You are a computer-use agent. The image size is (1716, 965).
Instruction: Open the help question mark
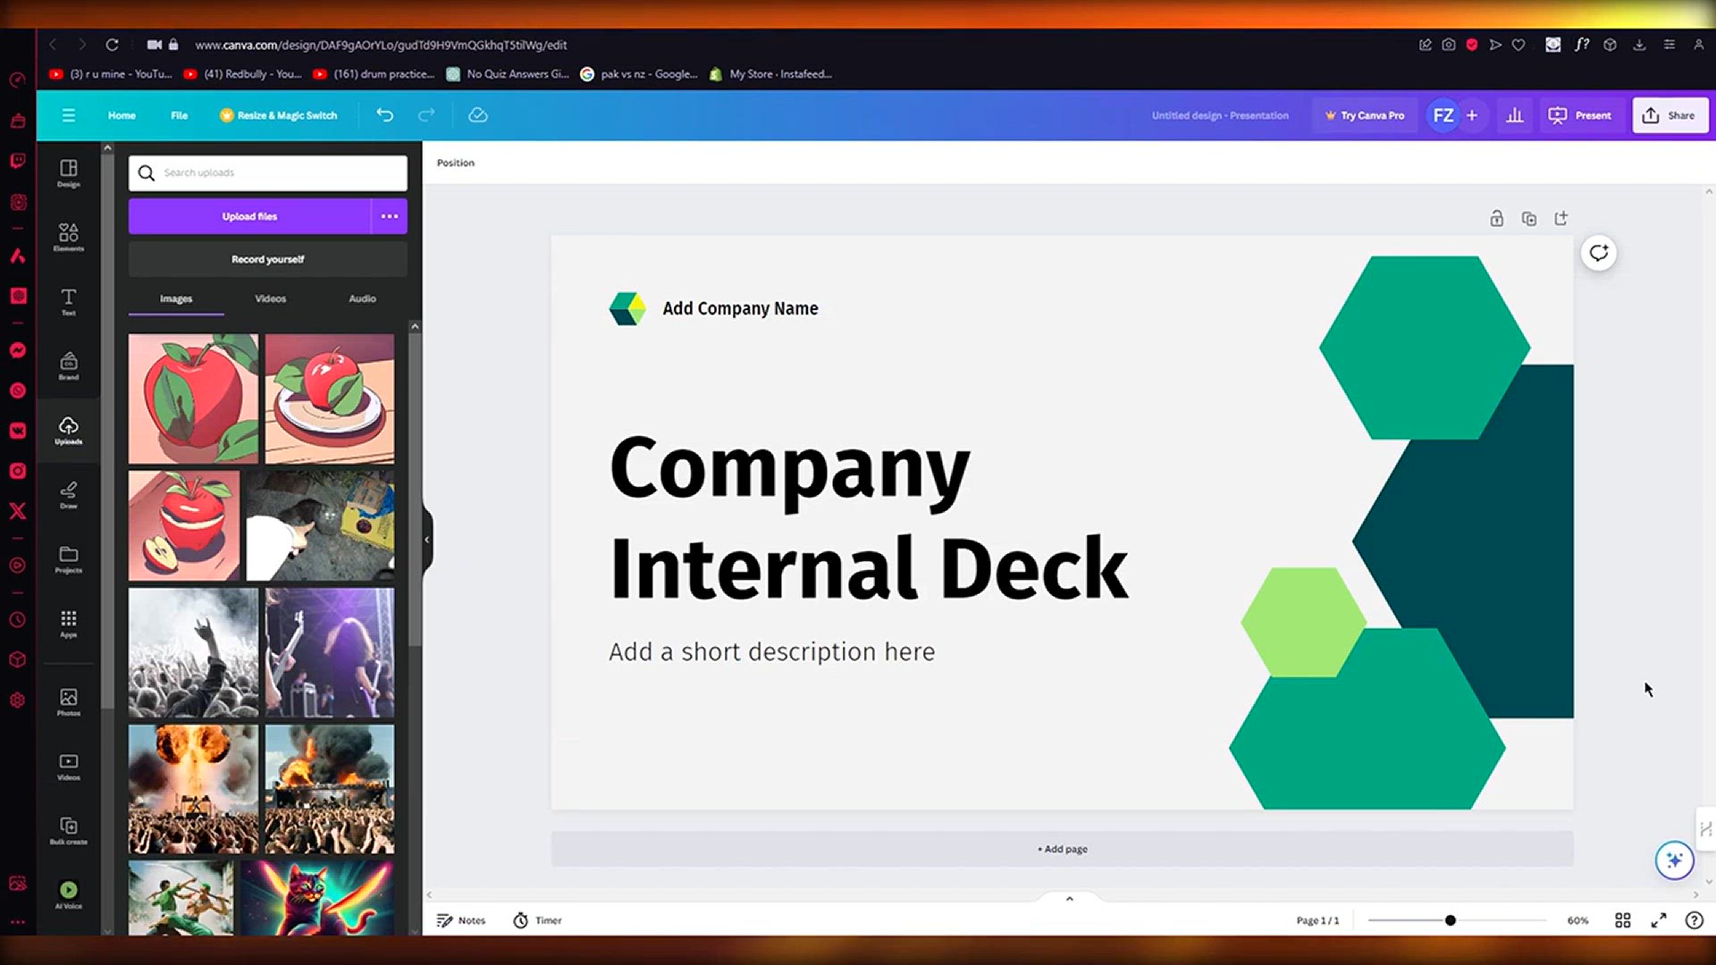pos(1694,920)
